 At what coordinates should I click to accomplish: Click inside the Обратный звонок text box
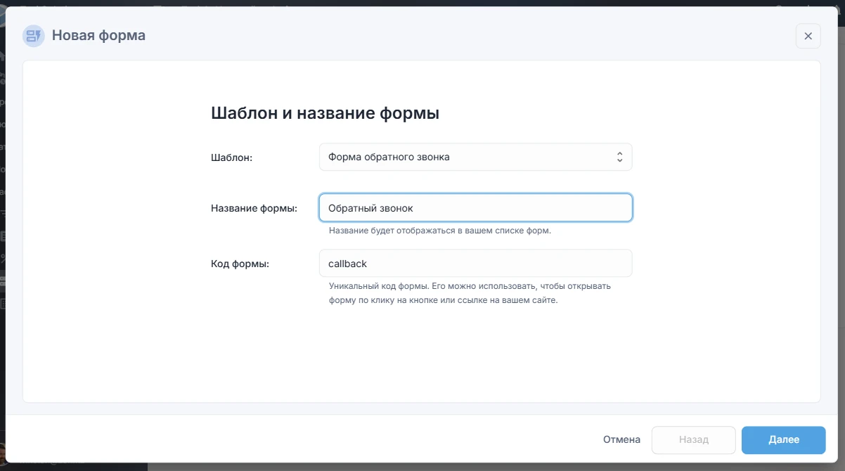pyautogui.click(x=475, y=207)
